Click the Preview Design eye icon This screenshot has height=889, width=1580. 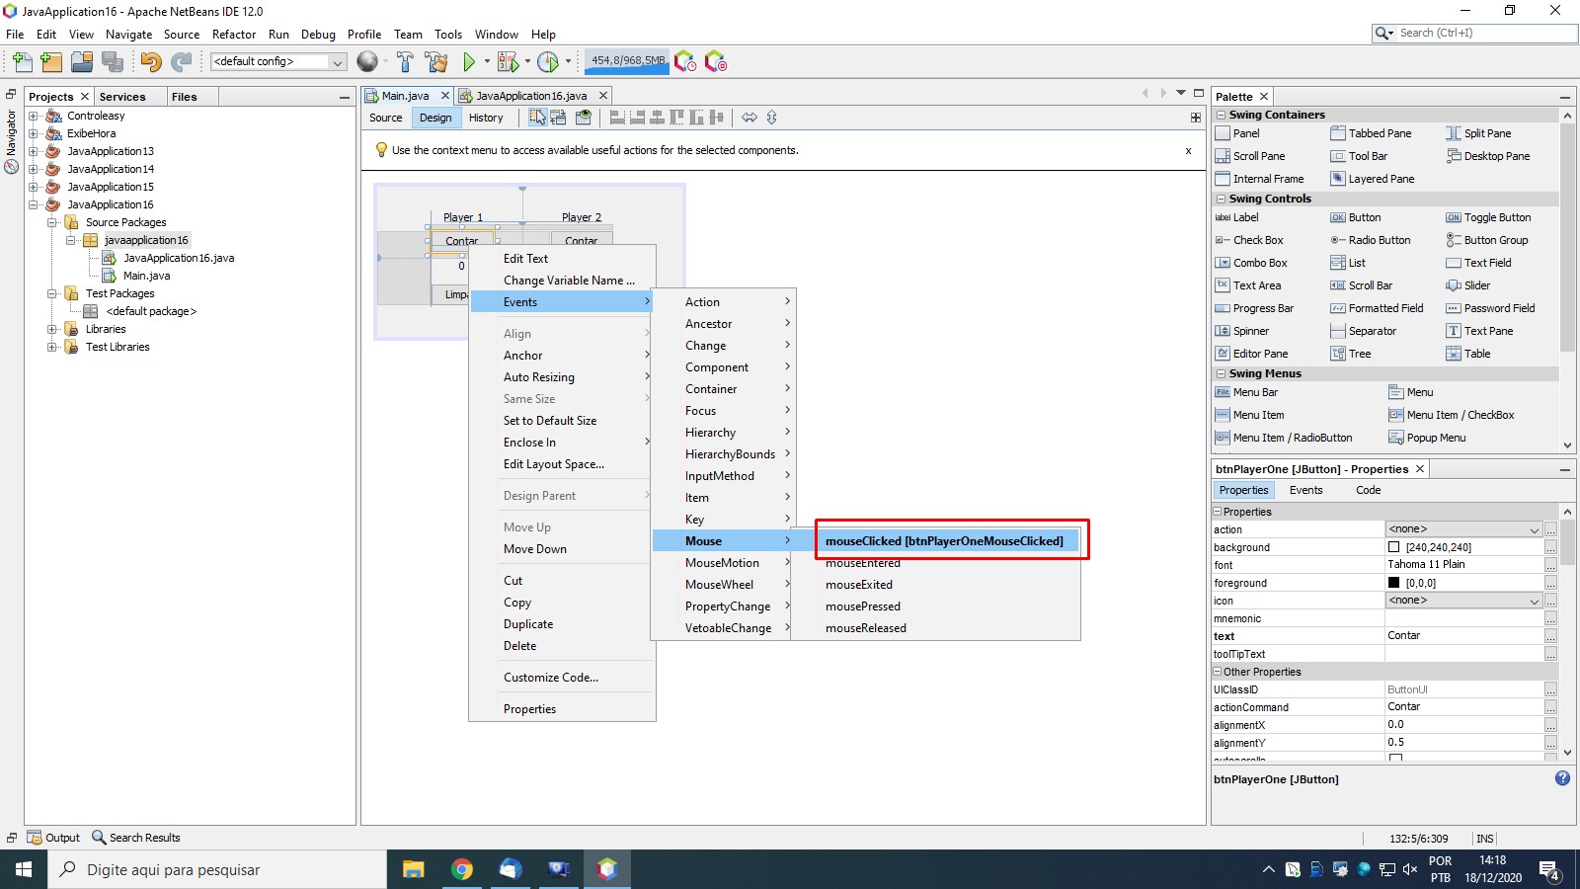click(584, 118)
